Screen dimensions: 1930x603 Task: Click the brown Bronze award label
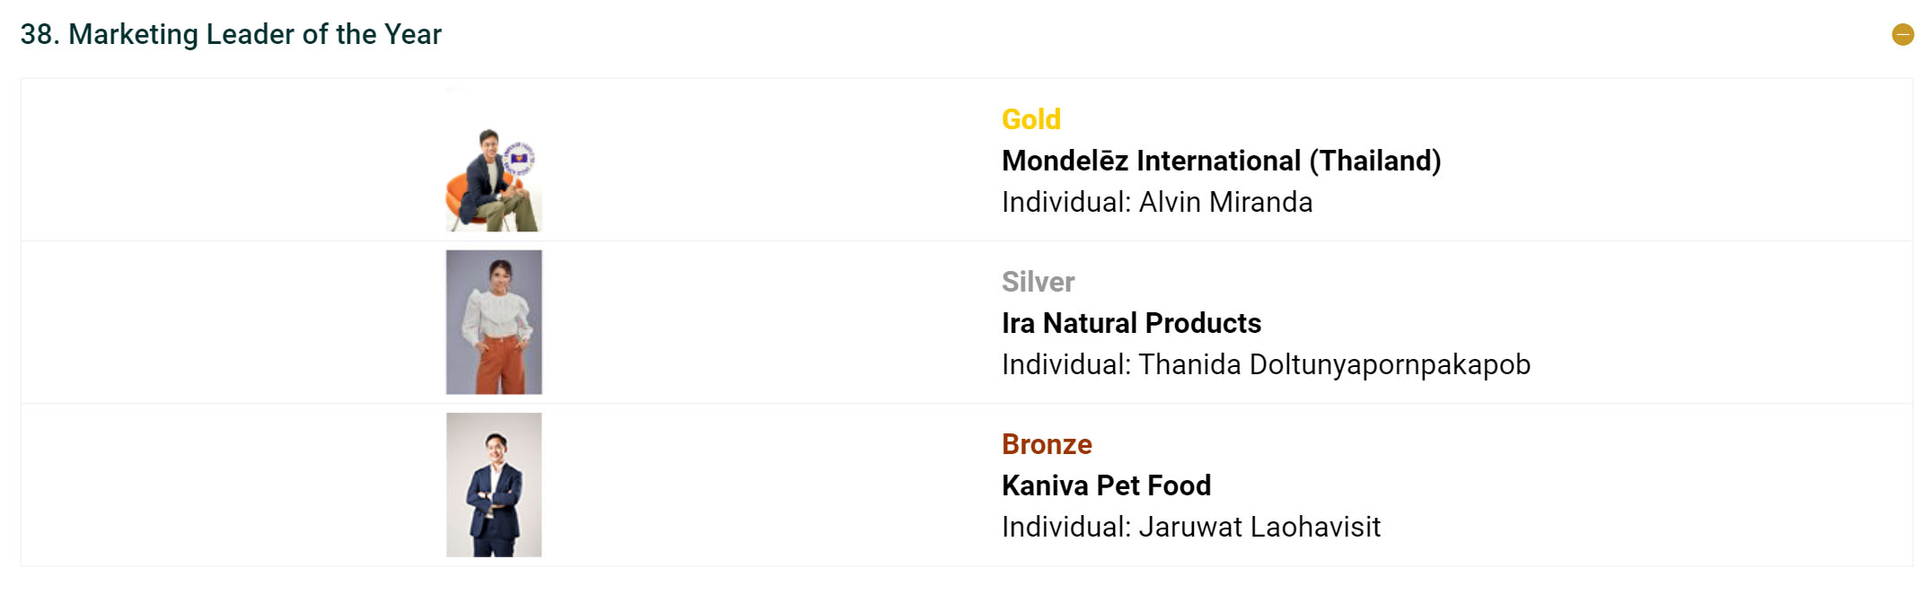1047,444
